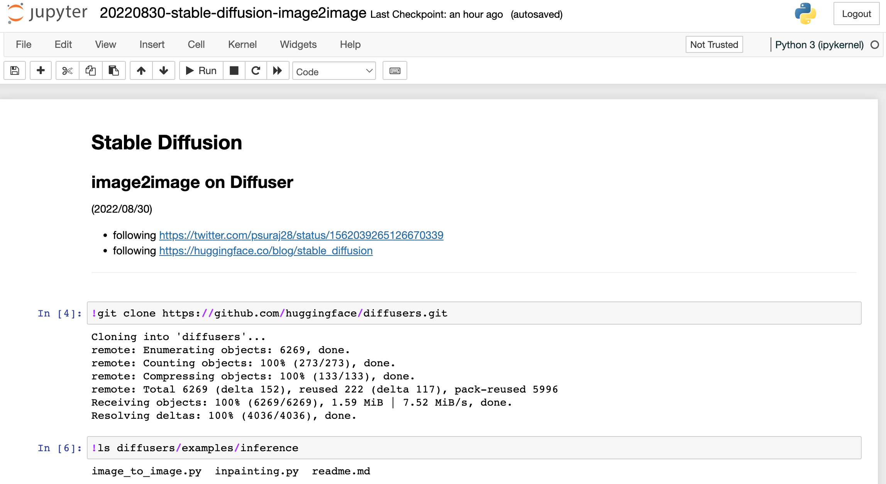Open the Cell menu
The width and height of the screenshot is (886, 484).
[x=196, y=45]
